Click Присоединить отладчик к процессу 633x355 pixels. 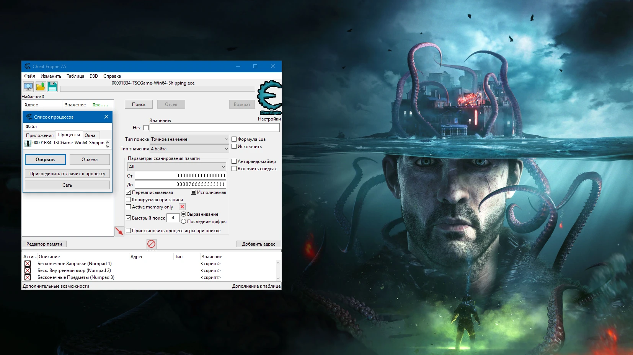coord(67,173)
